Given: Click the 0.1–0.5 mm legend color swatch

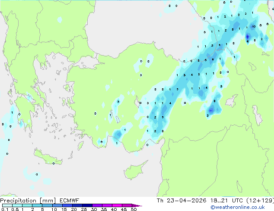Looking at the screenshot, I should point(7,205).
